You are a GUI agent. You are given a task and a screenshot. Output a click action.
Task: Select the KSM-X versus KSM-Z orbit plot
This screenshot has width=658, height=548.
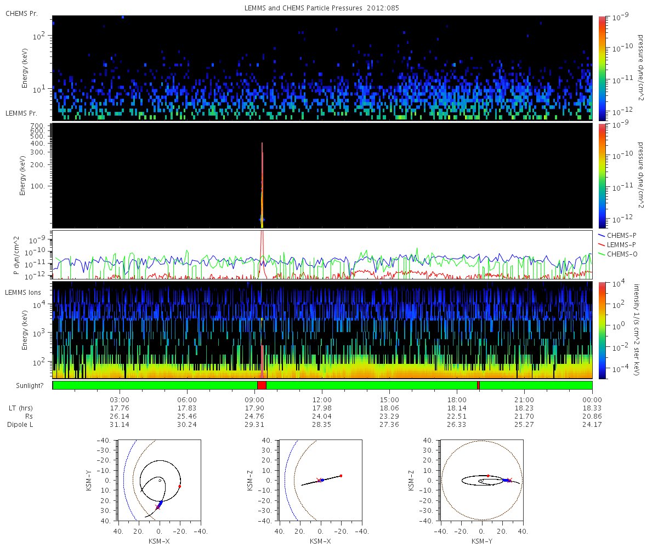tap(321, 480)
